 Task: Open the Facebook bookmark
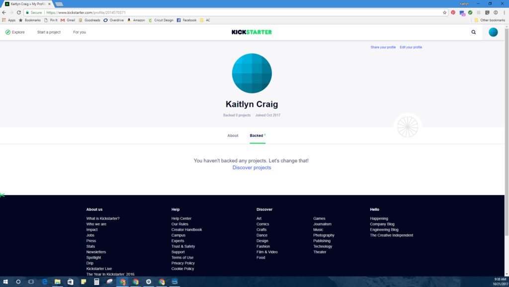point(186,20)
